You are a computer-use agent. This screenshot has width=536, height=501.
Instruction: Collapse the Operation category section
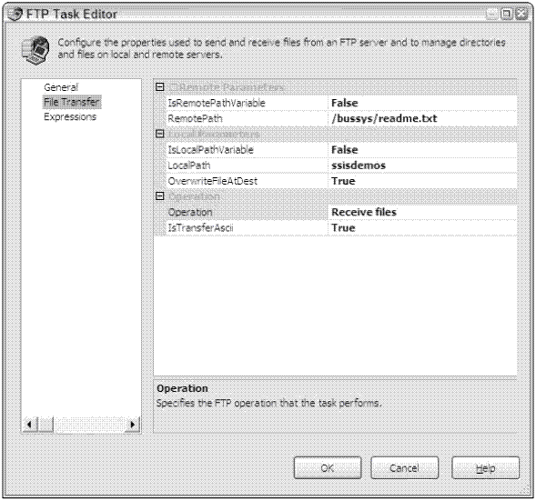coord(159,196)
